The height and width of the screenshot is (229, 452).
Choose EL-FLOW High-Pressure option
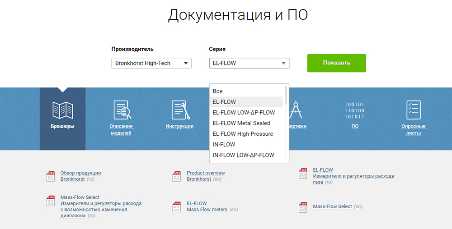(246, 133)
